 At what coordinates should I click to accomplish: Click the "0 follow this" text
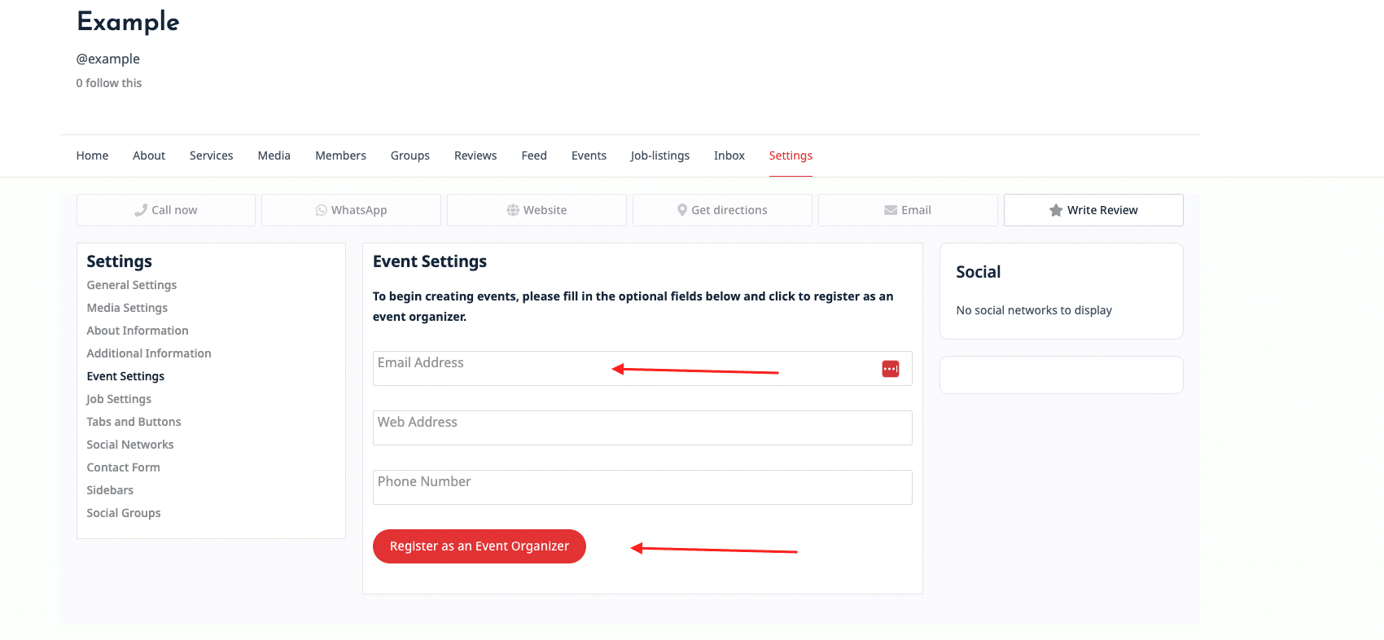click(109, 83)
